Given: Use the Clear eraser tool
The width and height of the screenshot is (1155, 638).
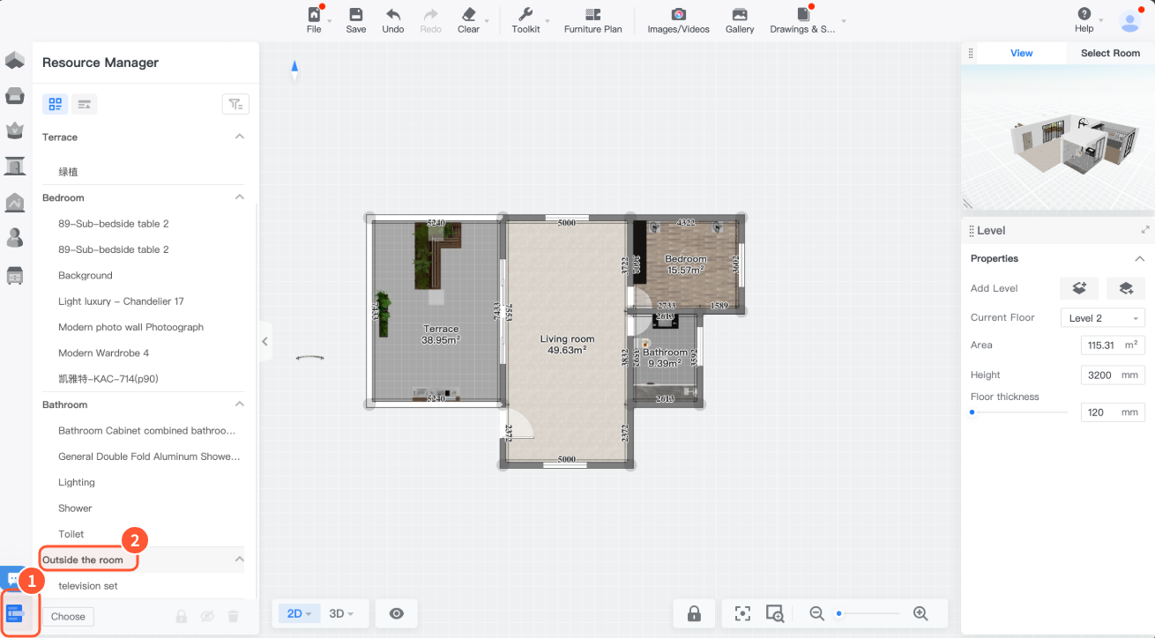Looking at the screenshot, I should tap(469, 19).
